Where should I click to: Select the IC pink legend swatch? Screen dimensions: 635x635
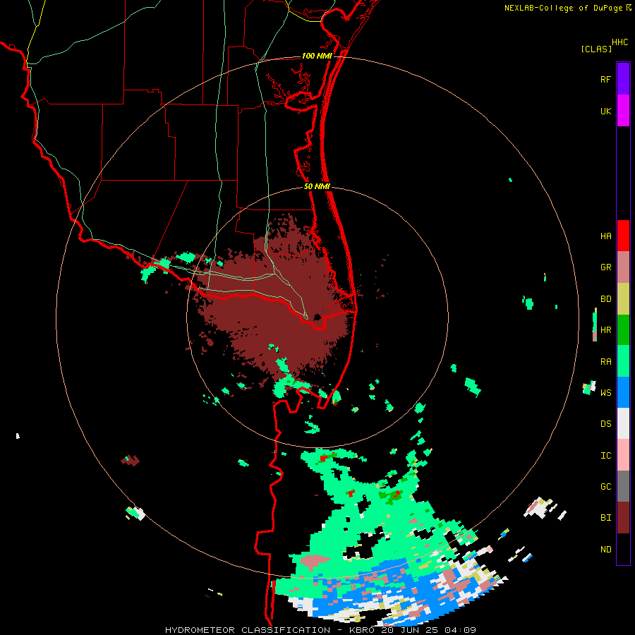[x=623, y=455]
